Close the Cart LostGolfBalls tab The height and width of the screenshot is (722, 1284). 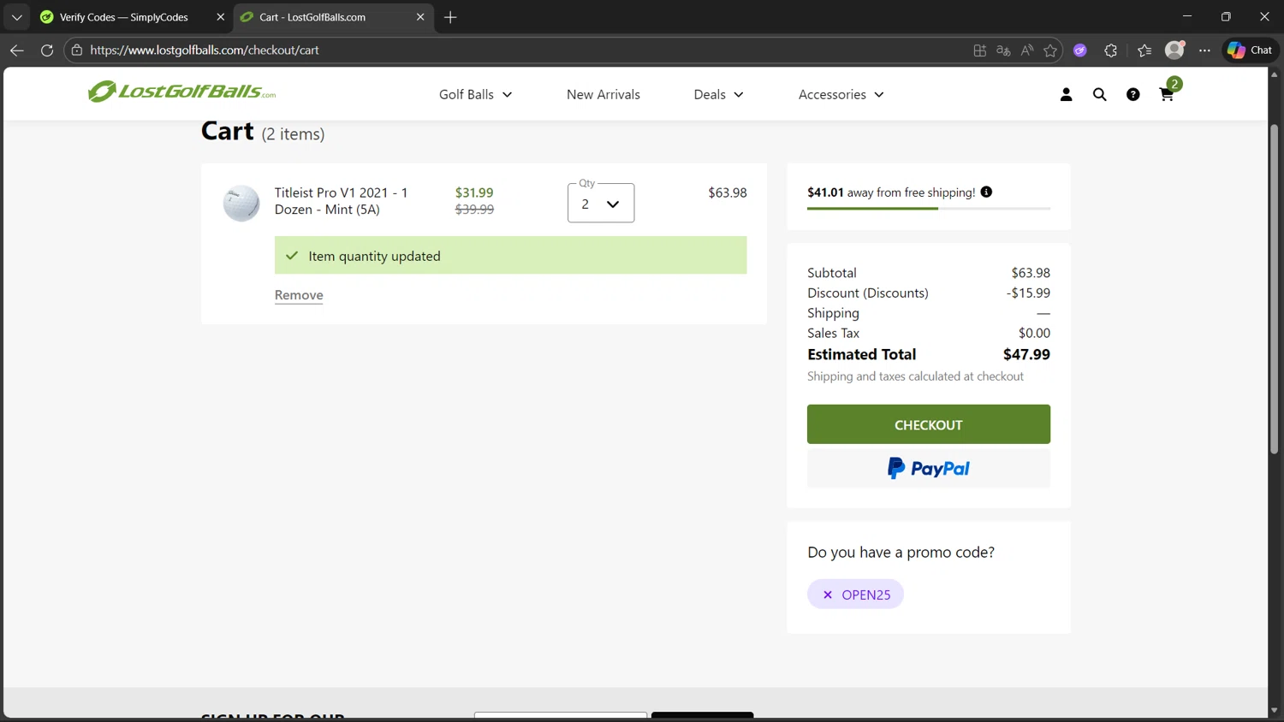(420, 17)
